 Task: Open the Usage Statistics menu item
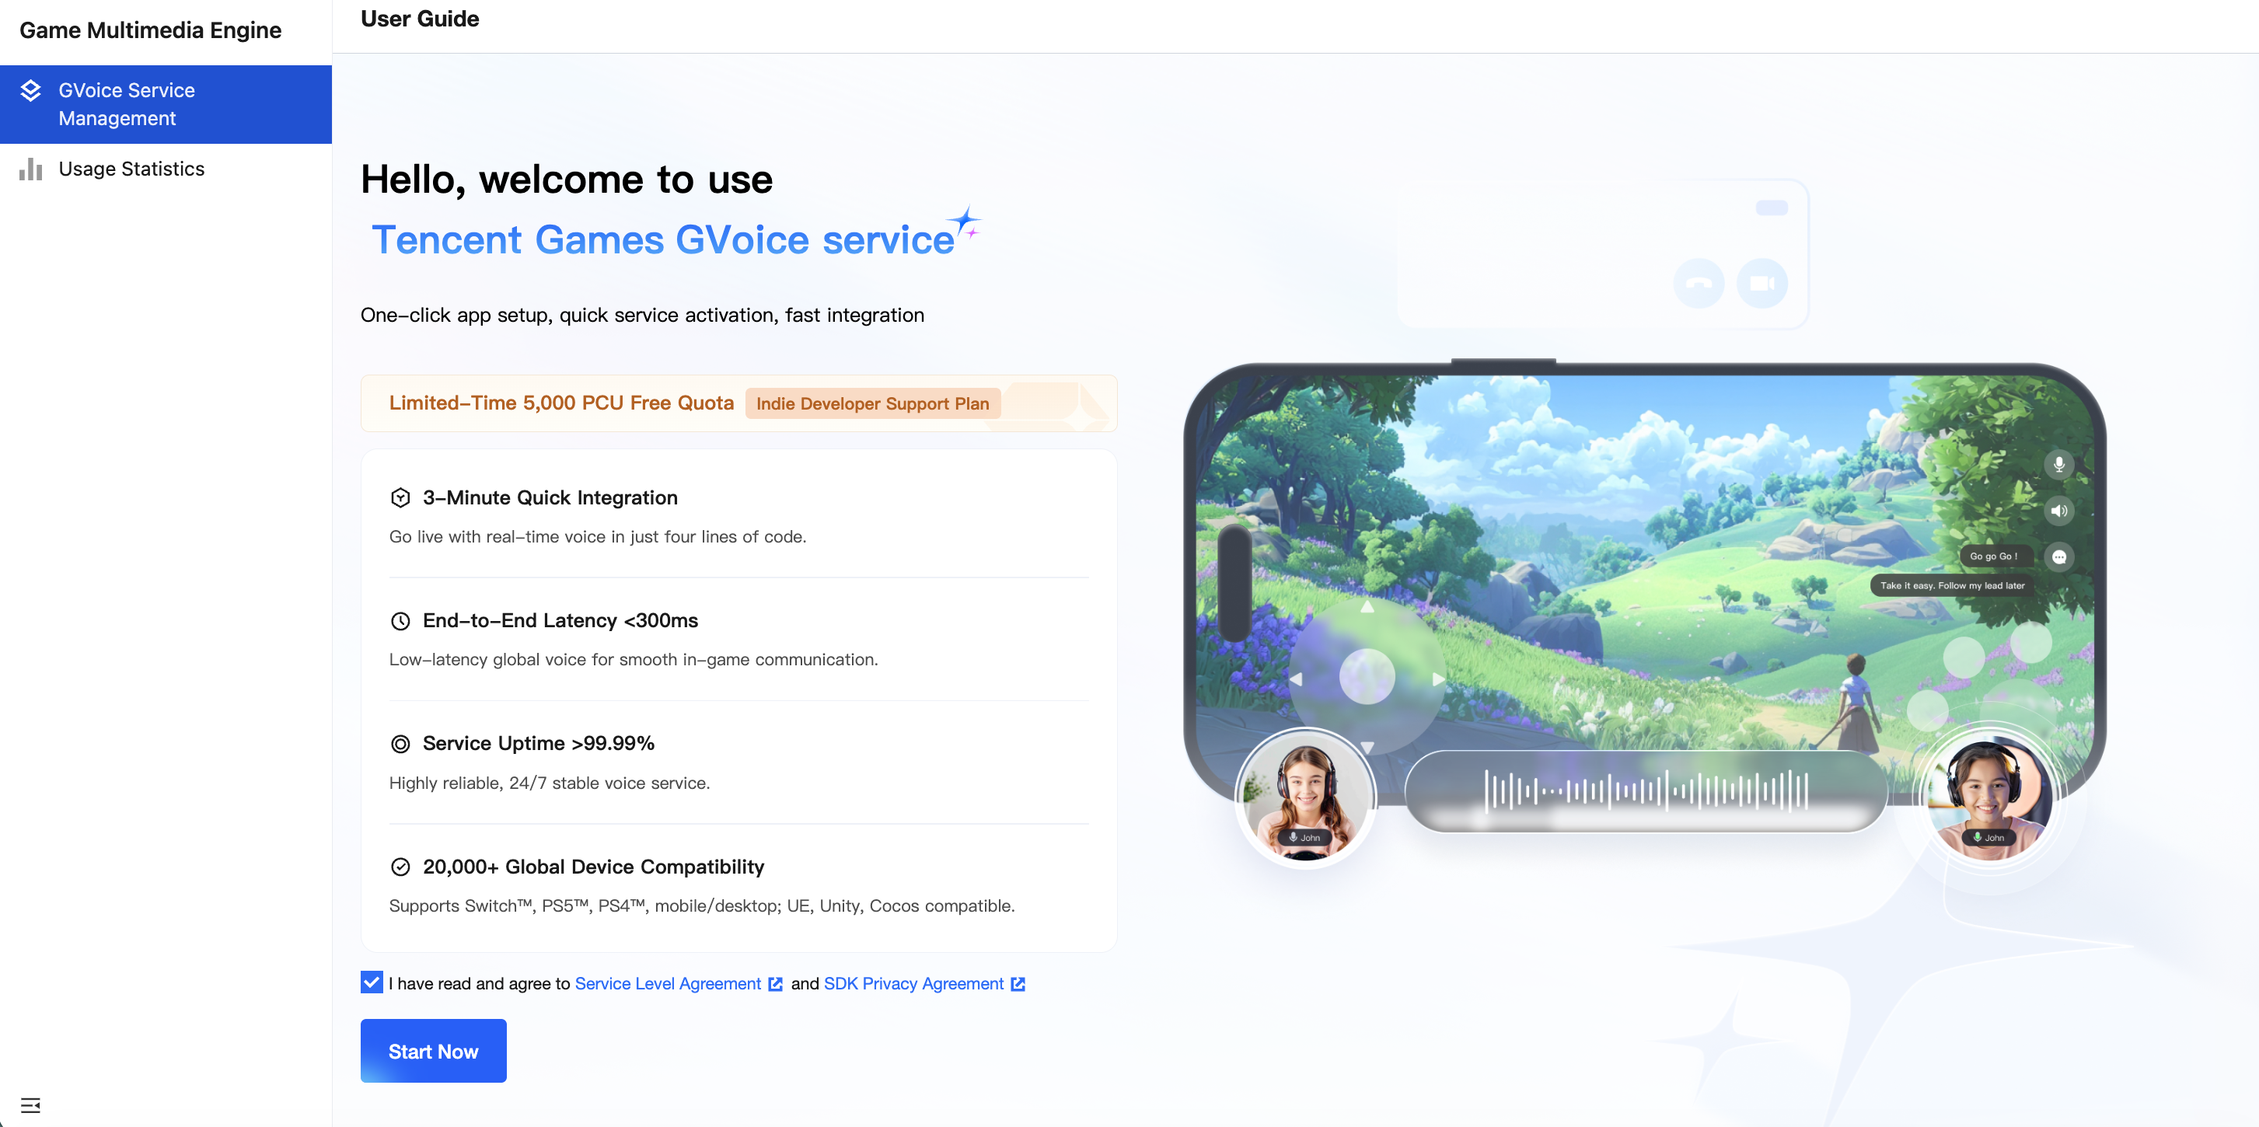point(131,169)
